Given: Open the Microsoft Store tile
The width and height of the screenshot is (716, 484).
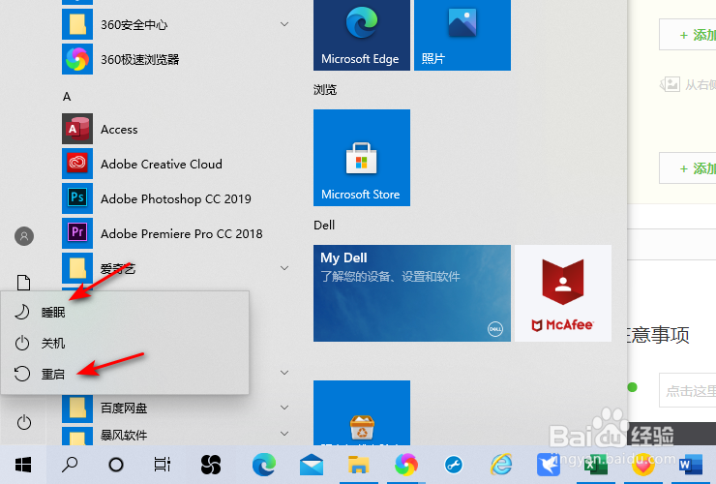Looking at the screenshot, I should (x=362, y=158).
